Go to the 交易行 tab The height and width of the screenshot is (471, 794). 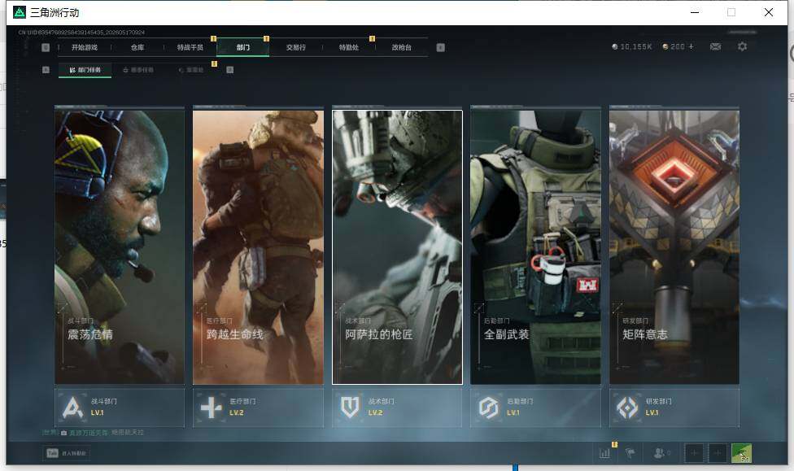[x=296, y=47]
